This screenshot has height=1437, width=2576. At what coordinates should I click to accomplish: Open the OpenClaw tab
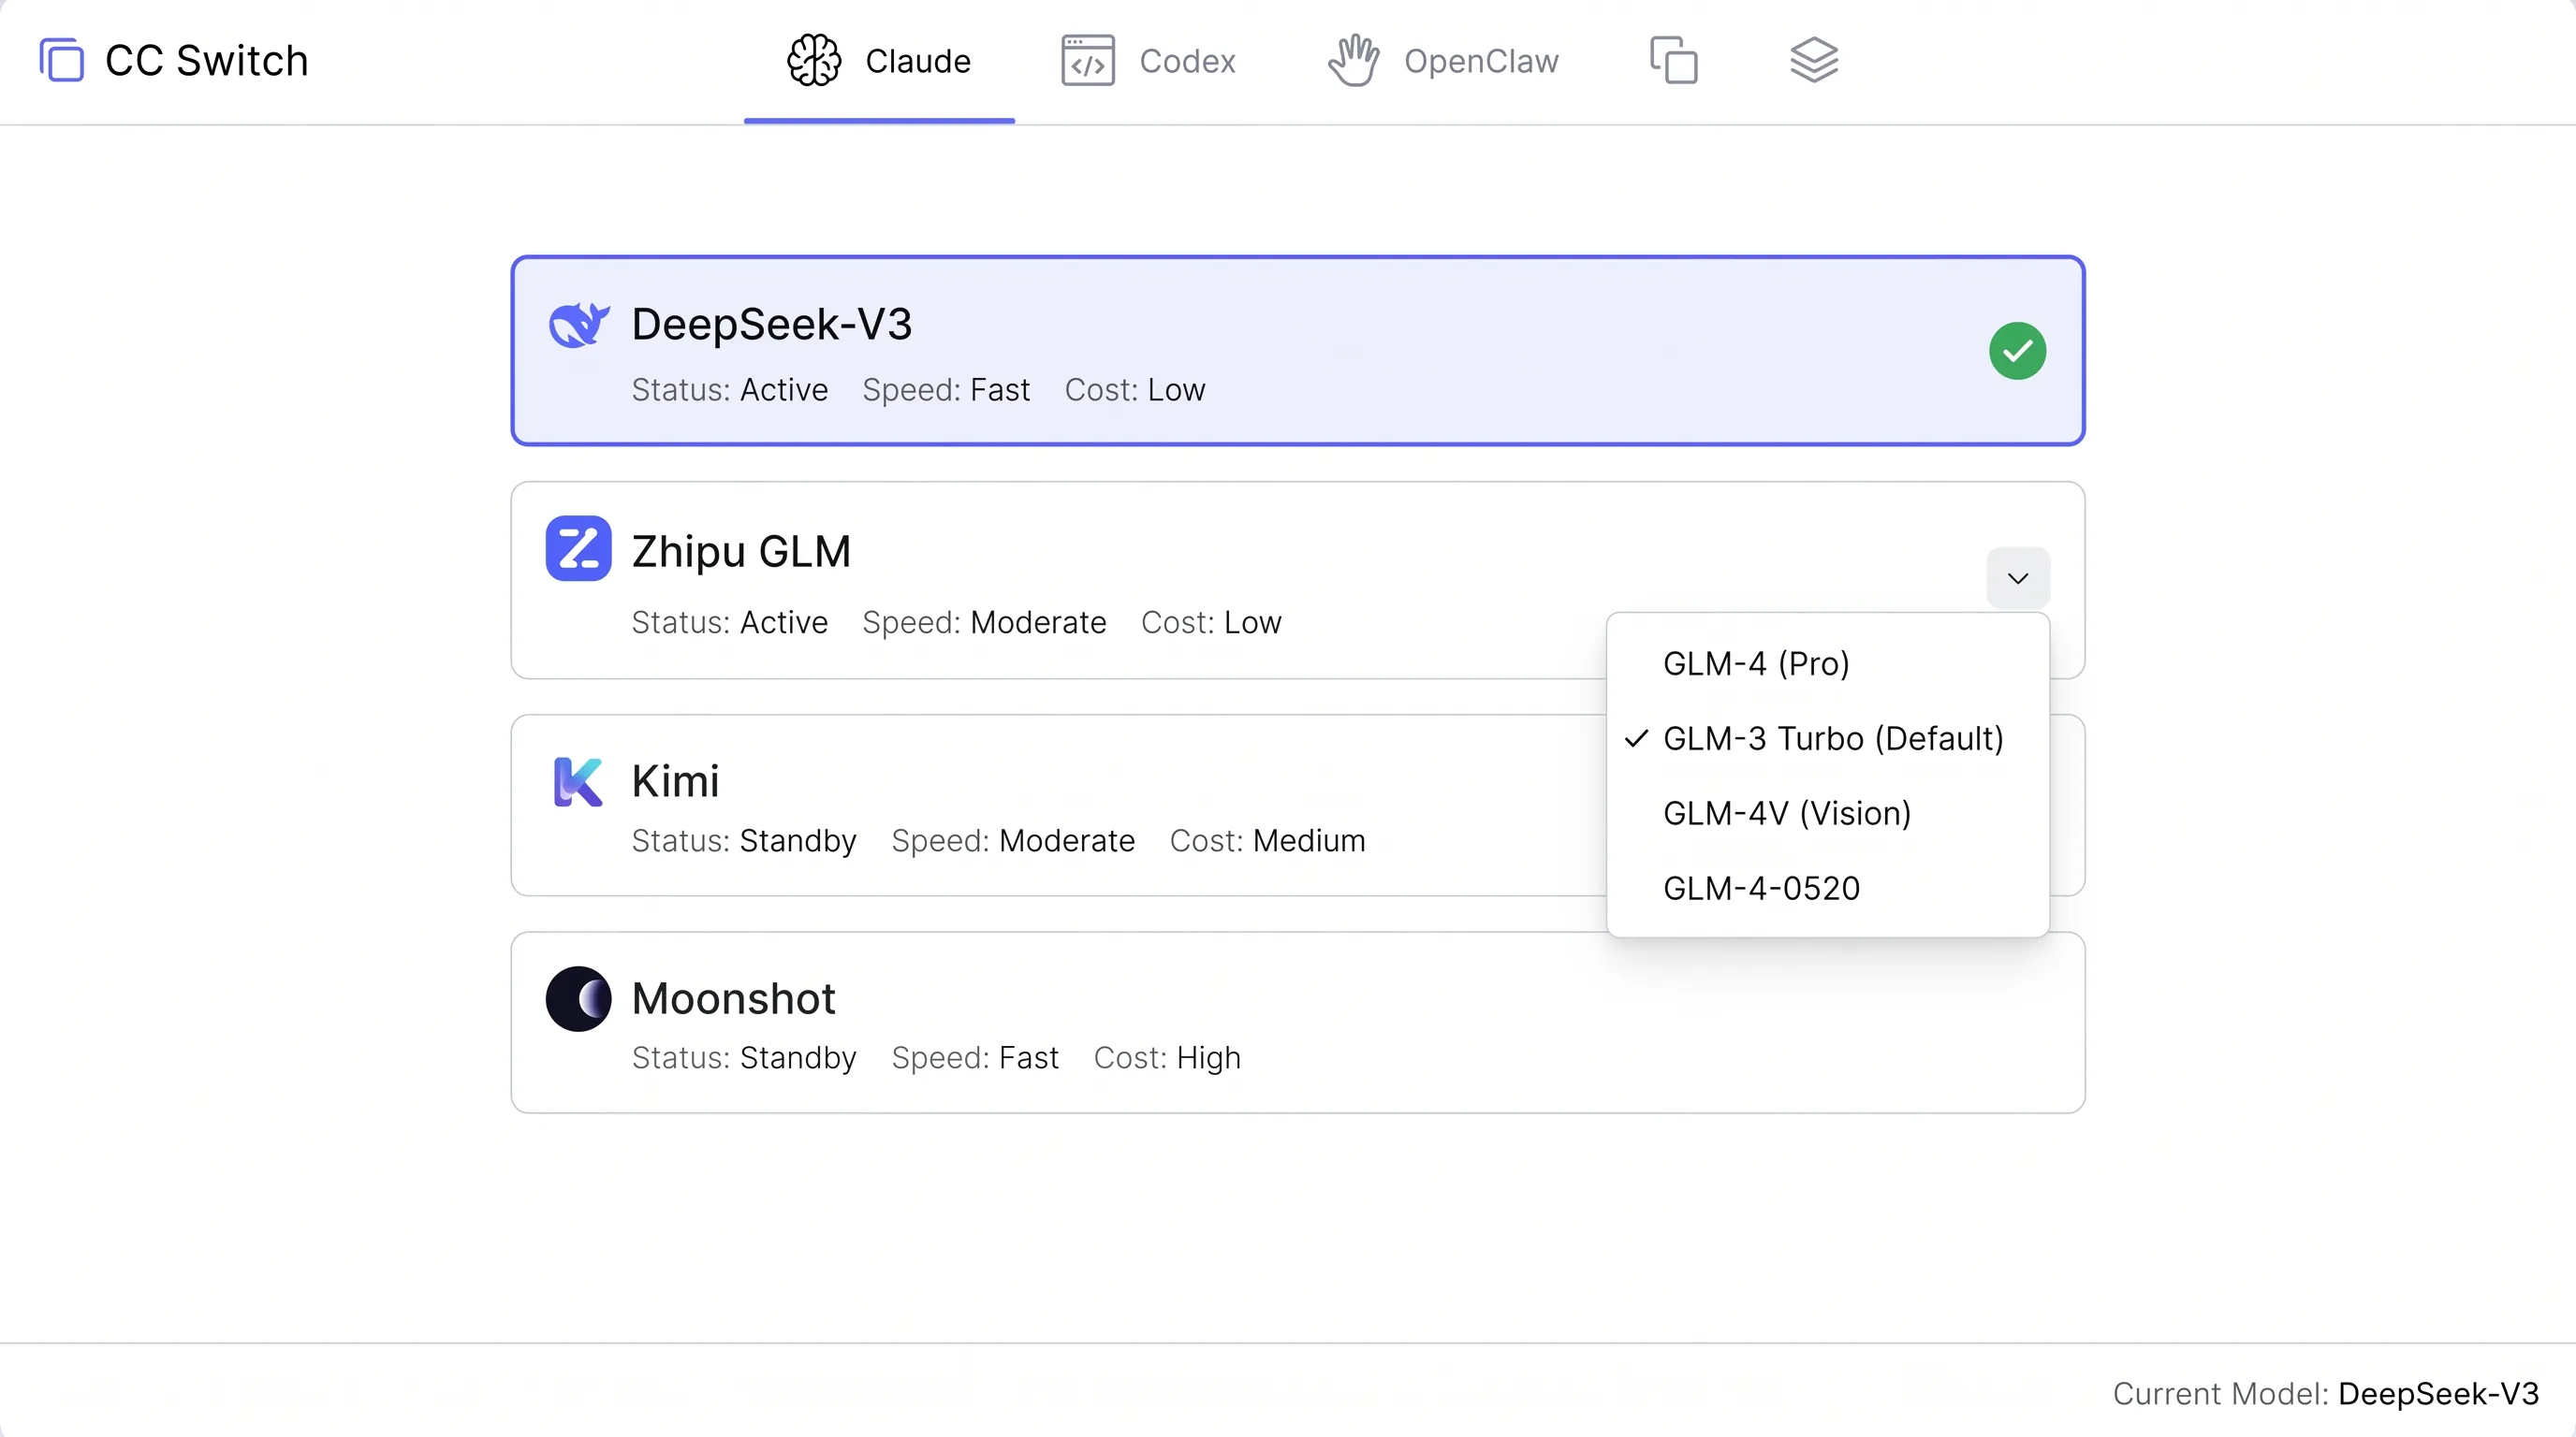(x=1443, y=61)
